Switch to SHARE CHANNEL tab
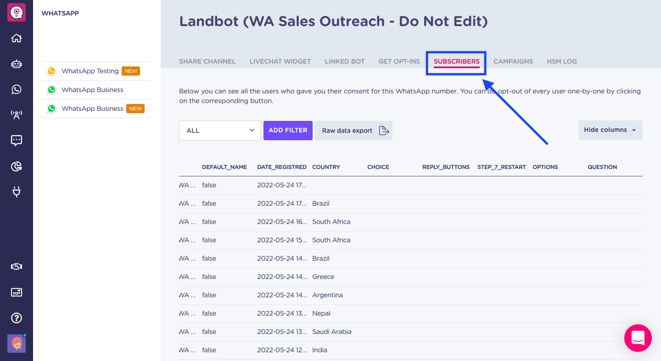 coord(207,61)
